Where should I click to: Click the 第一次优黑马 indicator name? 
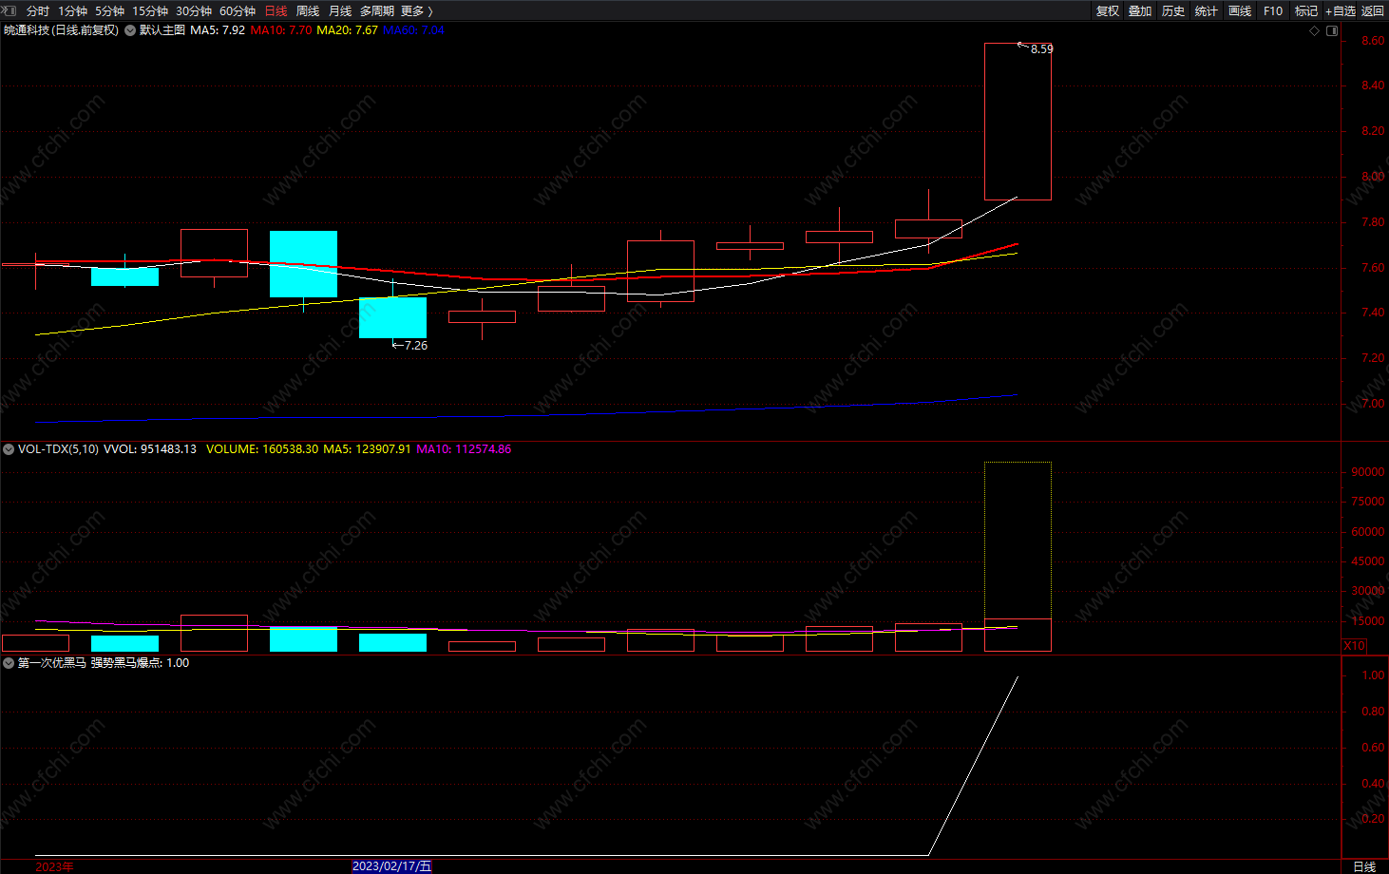[x=52, y=663]
